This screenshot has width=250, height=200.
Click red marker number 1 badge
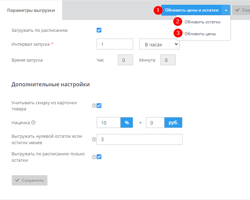click(157, 10)
